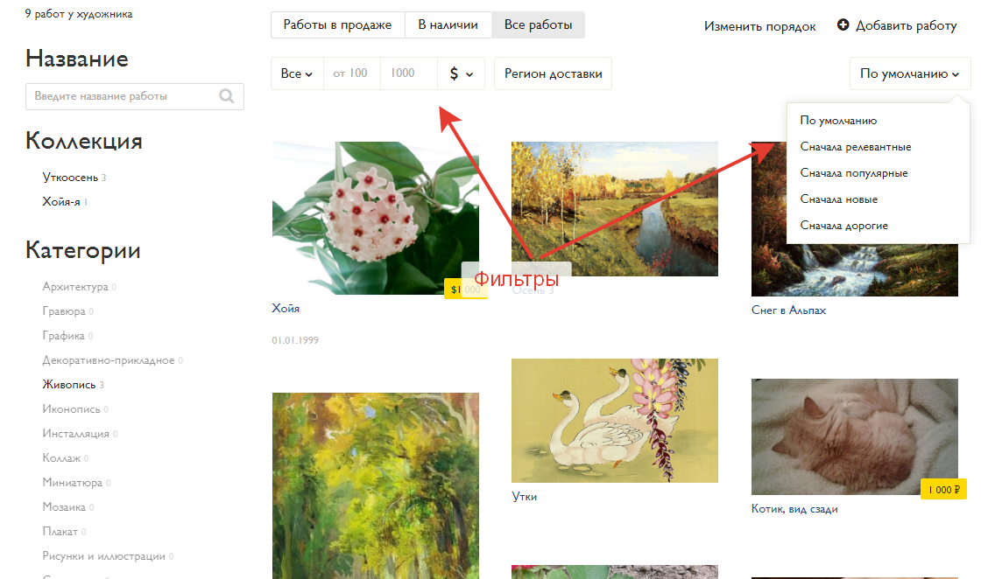Click the plus icon beside Добавить работу
Screen dimensions: 1002x579
[x=843, y=25]
